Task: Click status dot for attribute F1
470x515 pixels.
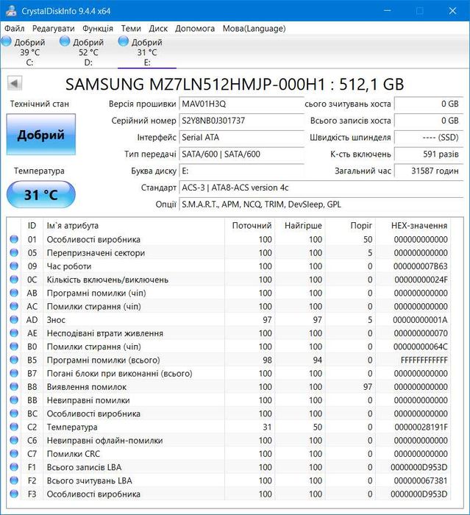Action: pyautogui.click(x=14, y=467)
